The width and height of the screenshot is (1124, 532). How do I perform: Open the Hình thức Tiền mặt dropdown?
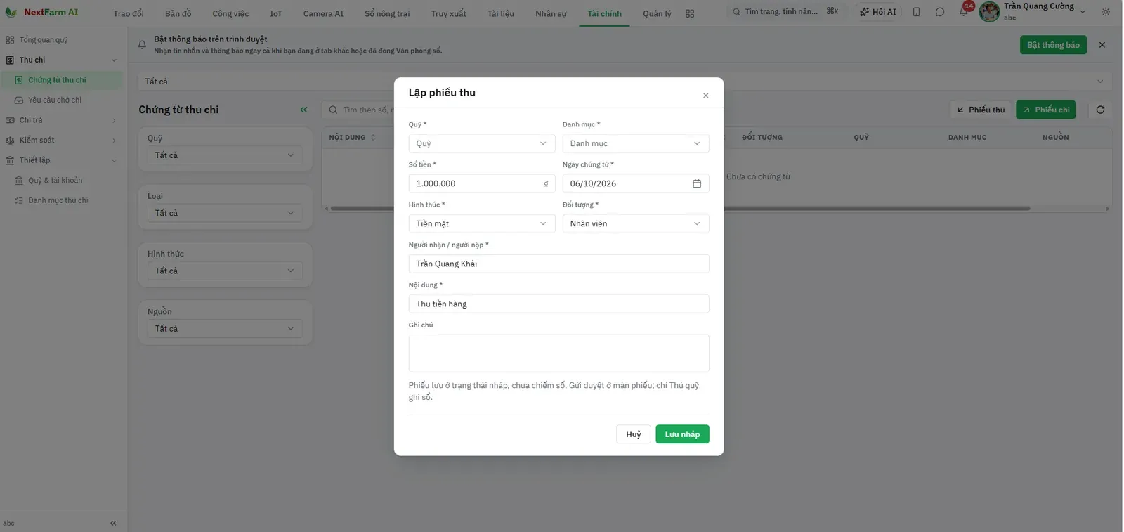481,223
